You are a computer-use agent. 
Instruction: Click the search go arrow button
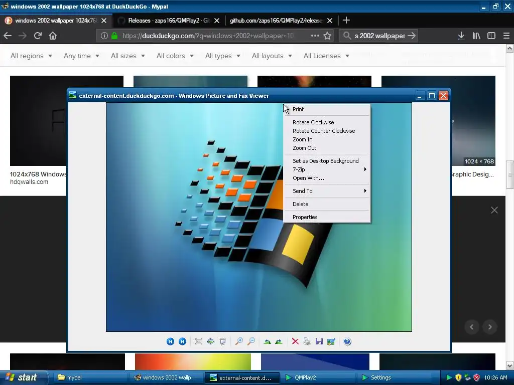point(412,36)
